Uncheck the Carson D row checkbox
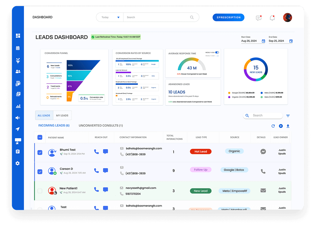Screen dimensions: 316x228 tap(40, 172)
